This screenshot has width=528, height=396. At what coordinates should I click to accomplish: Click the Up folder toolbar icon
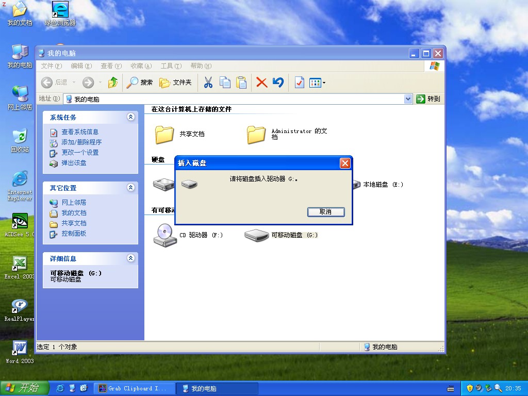113,82
